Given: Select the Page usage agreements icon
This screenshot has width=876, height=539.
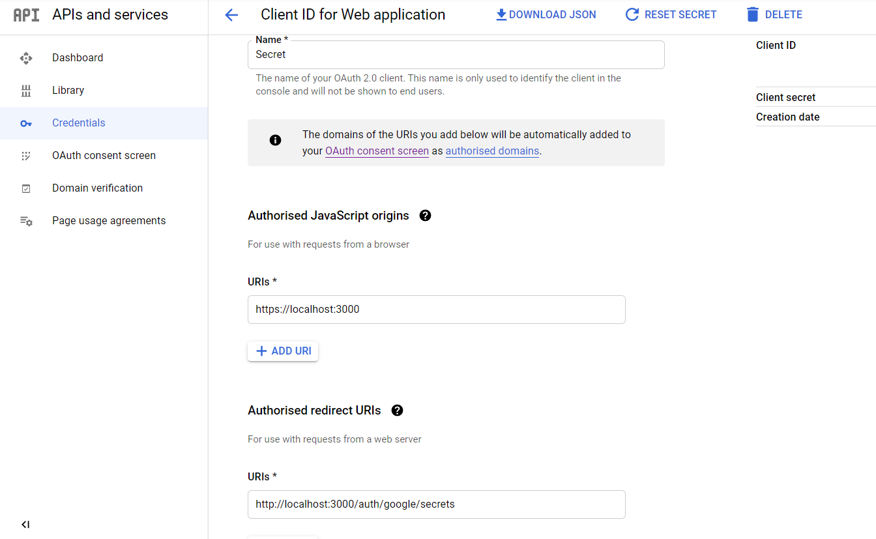Looking at the screenshot, I should coord(26,220).
